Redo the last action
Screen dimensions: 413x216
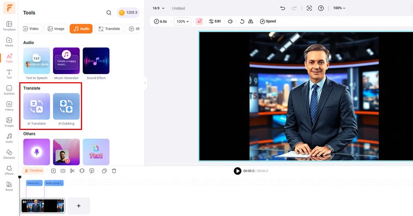[x=294, y=8]
